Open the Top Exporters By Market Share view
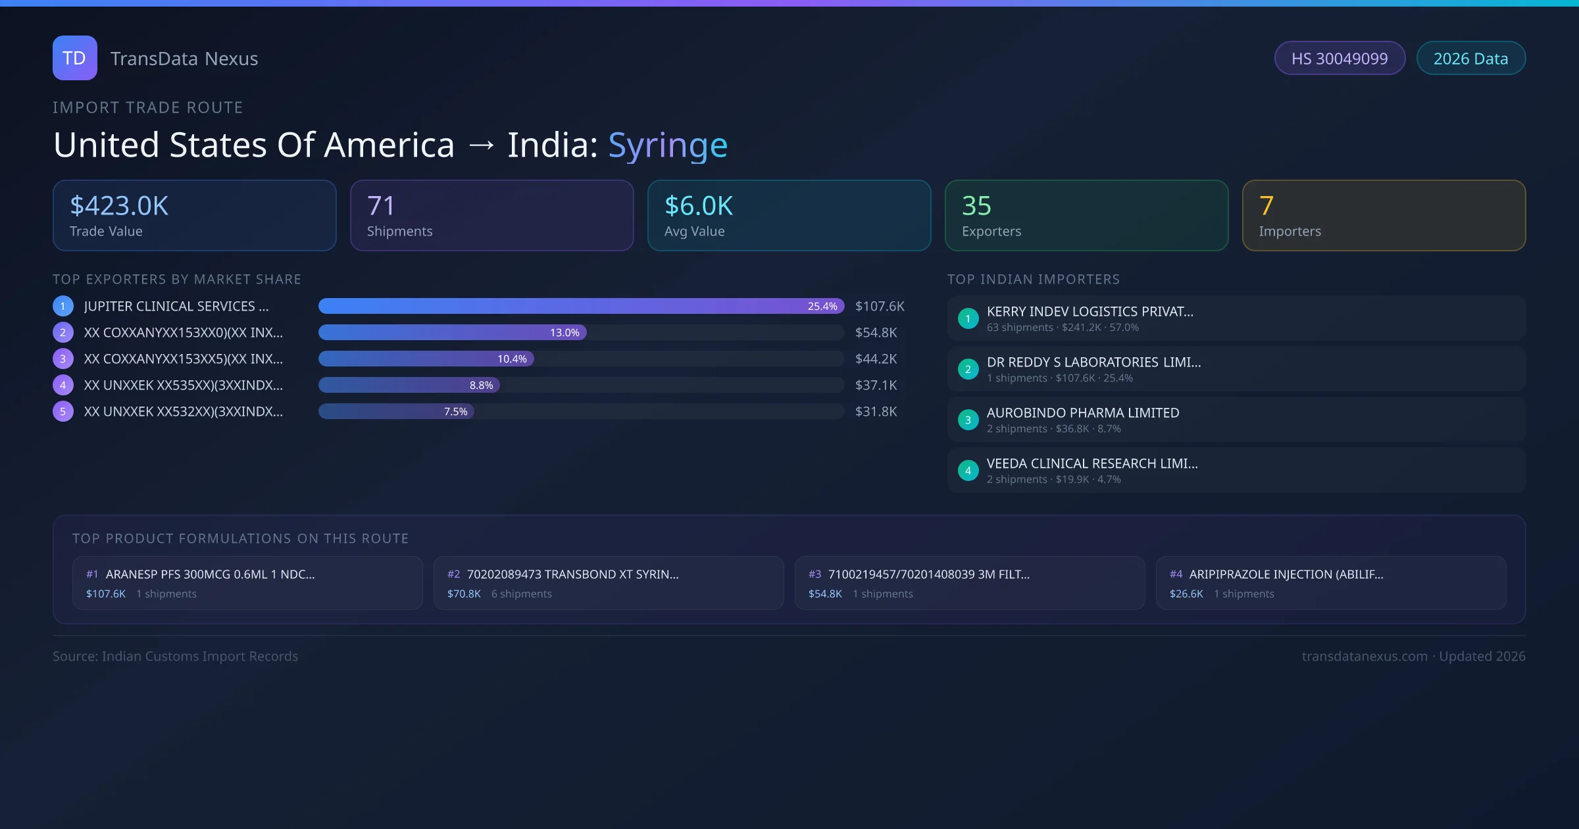The height and width of the screenshot is (829, 1579). point(176,279)
